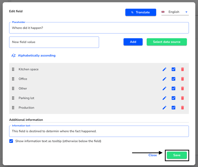Grab the drag handle for Office
The image size is (198, 167).
coord(13,79)
